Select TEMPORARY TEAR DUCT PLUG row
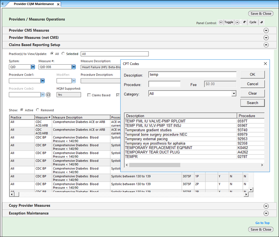The height and width of the screenshot is (237, 279). tap(194, 152)
